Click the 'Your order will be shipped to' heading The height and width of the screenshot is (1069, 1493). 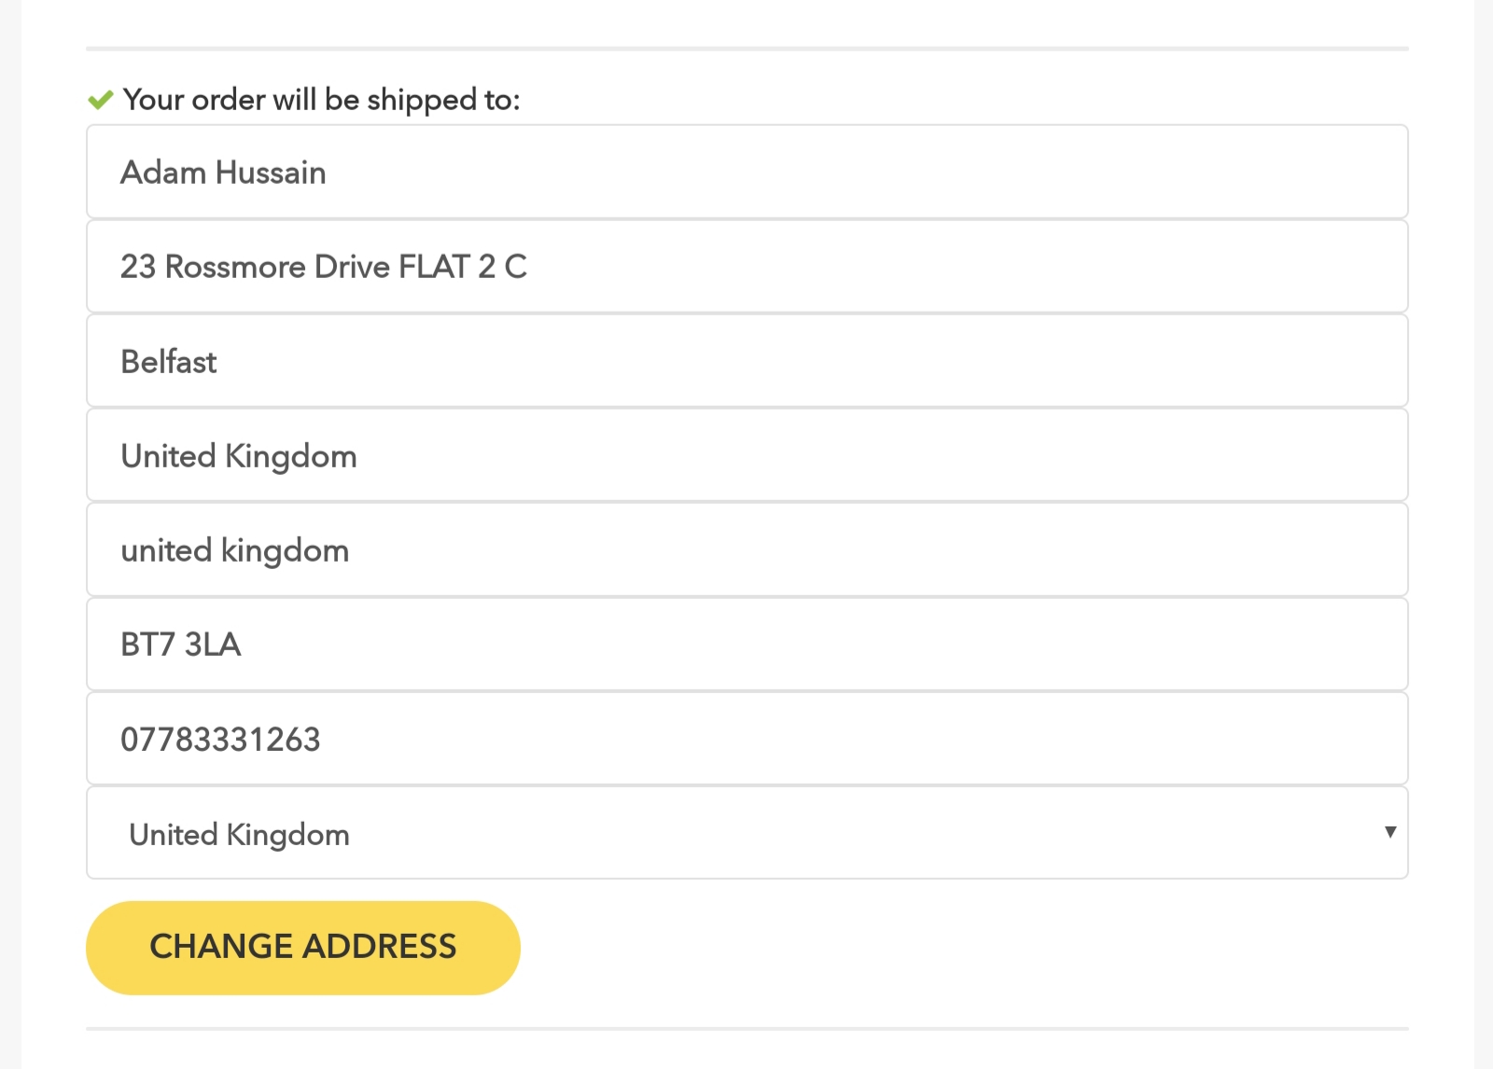click(321, 100)
